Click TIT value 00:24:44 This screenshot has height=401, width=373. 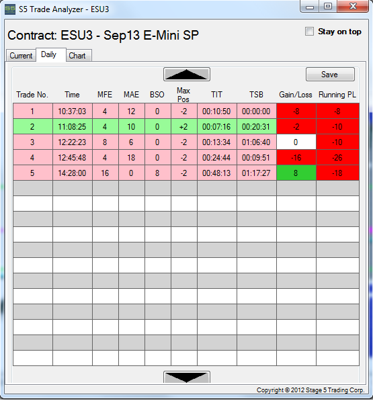(217, 158)
